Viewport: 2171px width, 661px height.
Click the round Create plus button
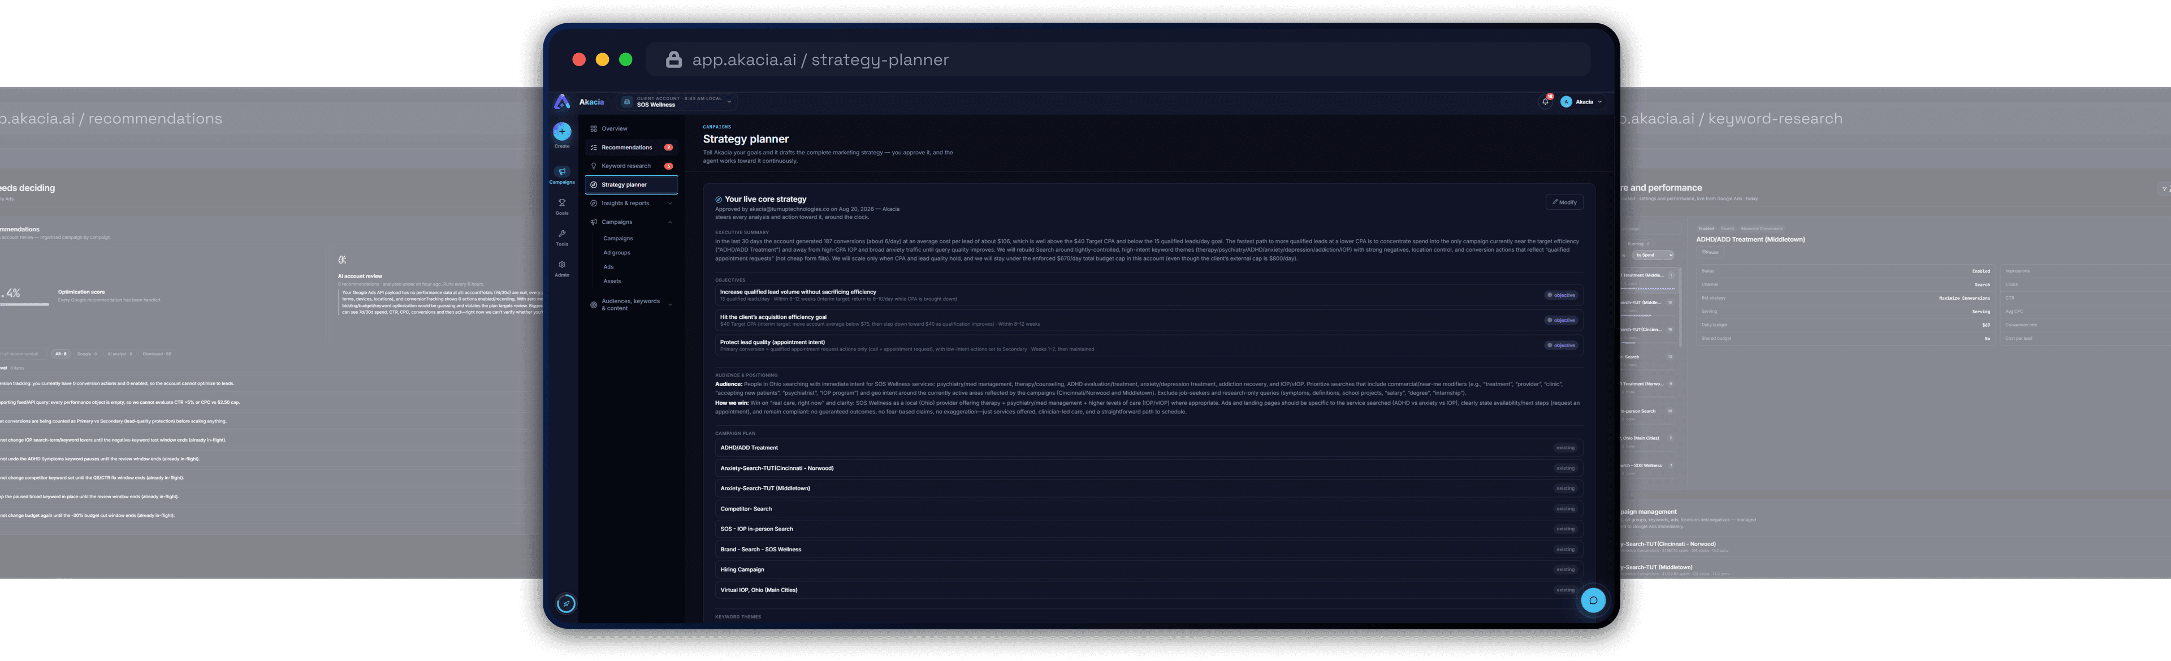click(x=562, y=132)
